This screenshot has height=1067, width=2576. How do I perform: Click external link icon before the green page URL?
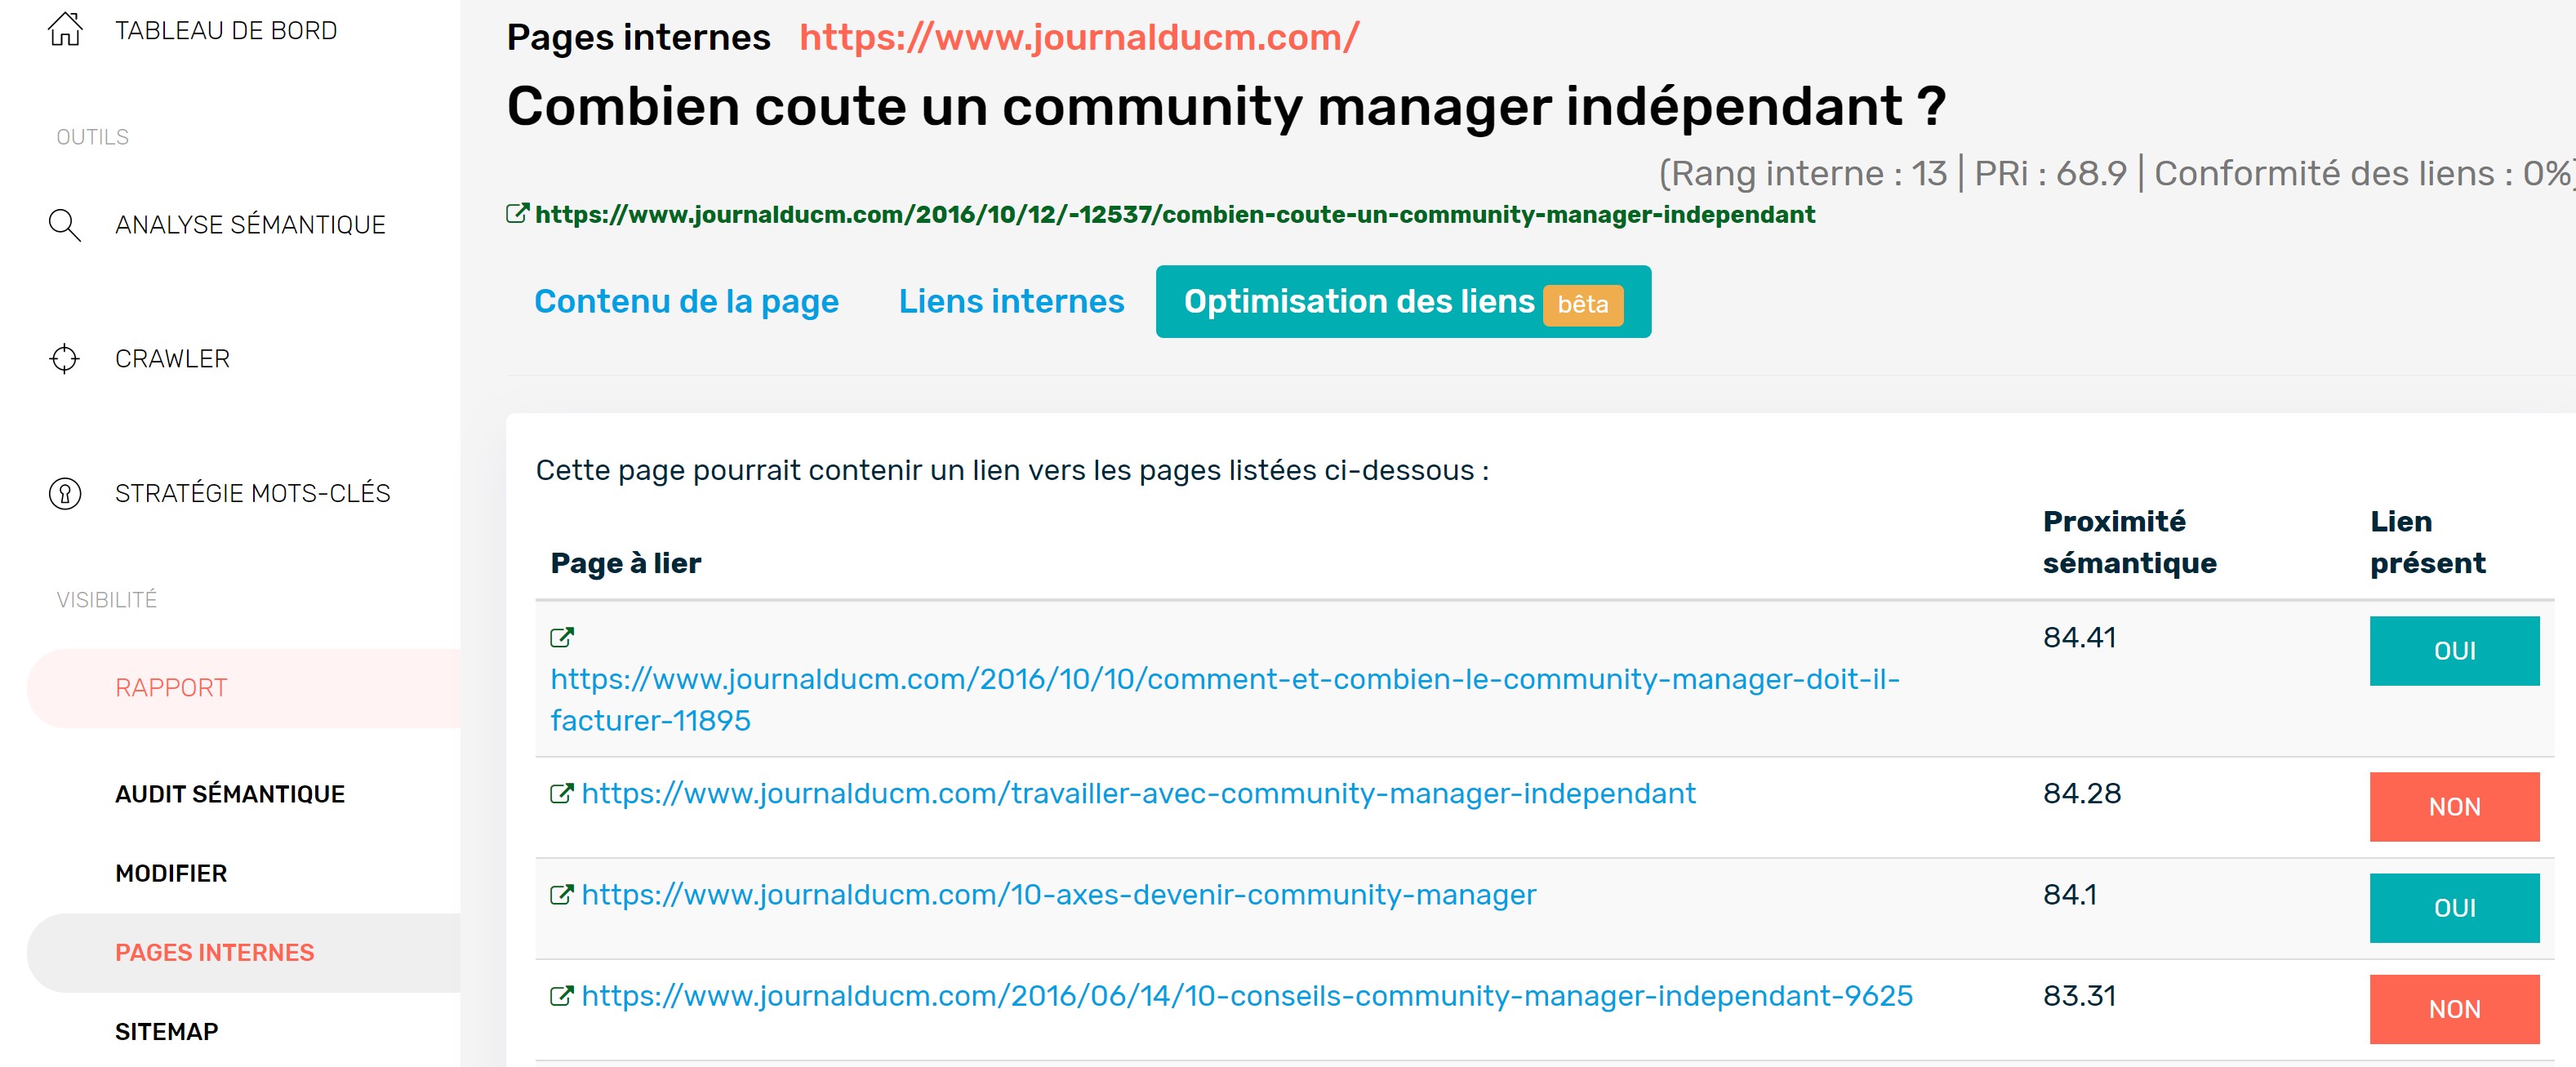pos(517,213)
